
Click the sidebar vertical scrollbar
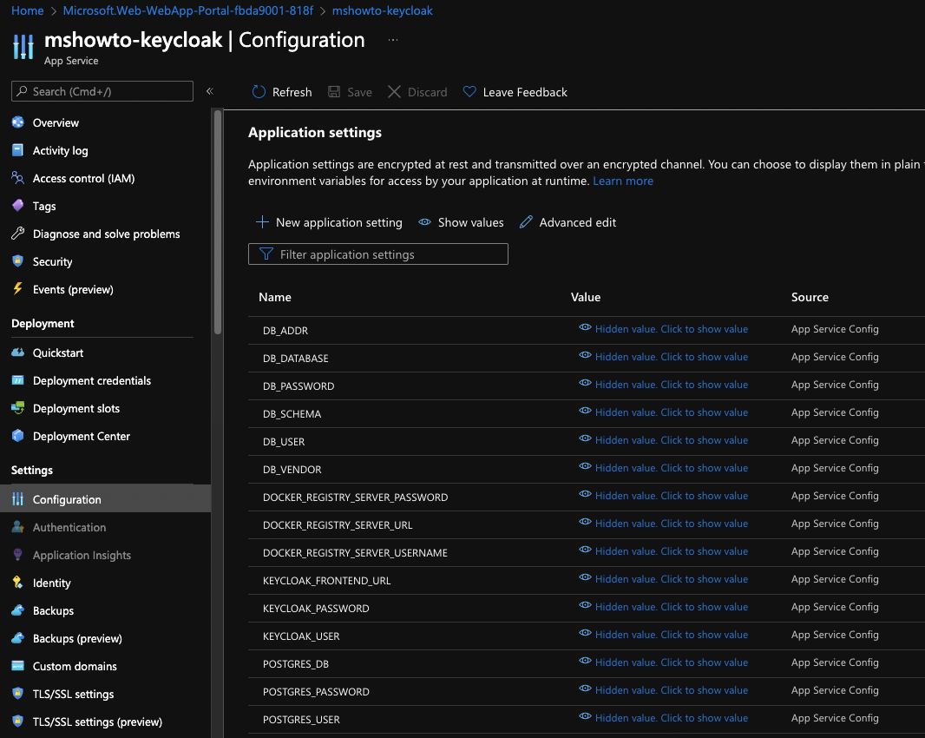[218, 222]
